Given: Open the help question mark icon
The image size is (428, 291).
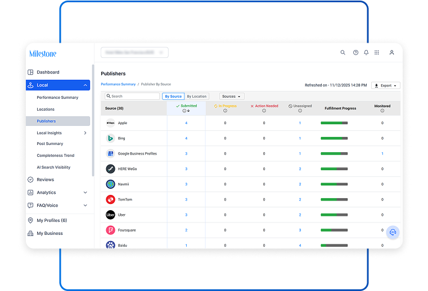Looking at the screenshot, I should point(355,53).
